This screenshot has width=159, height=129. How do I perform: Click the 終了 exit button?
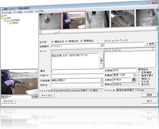150,101
